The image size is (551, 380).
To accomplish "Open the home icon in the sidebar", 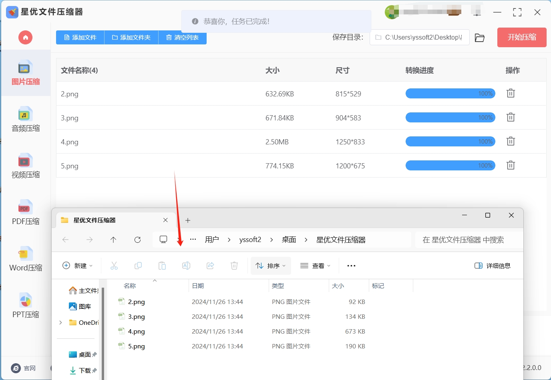I will (x=25, y=38).
